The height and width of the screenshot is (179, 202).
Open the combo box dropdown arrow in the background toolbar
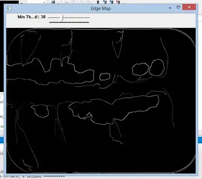(44, 2)
